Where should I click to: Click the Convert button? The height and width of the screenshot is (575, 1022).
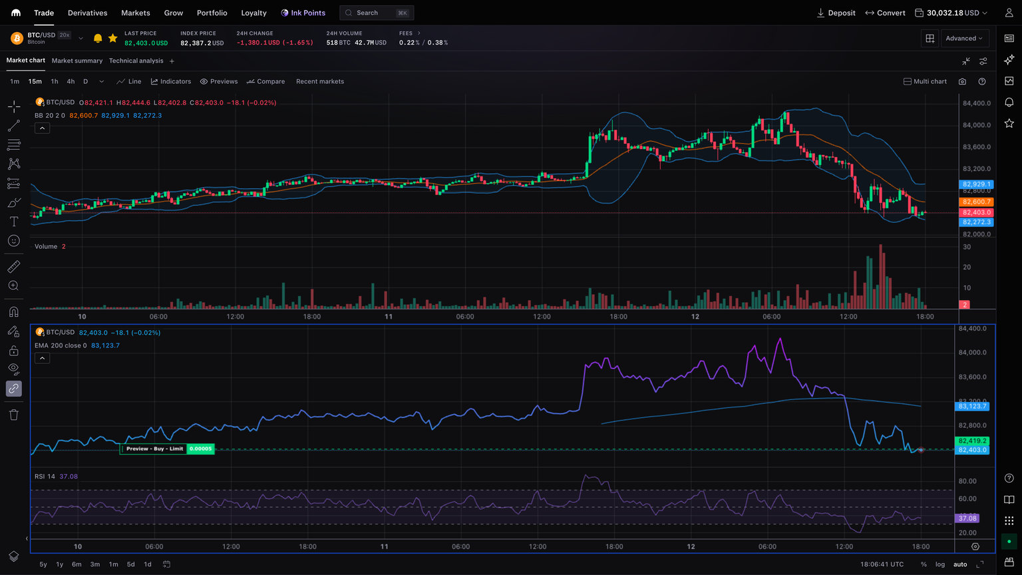click(886, 13)
